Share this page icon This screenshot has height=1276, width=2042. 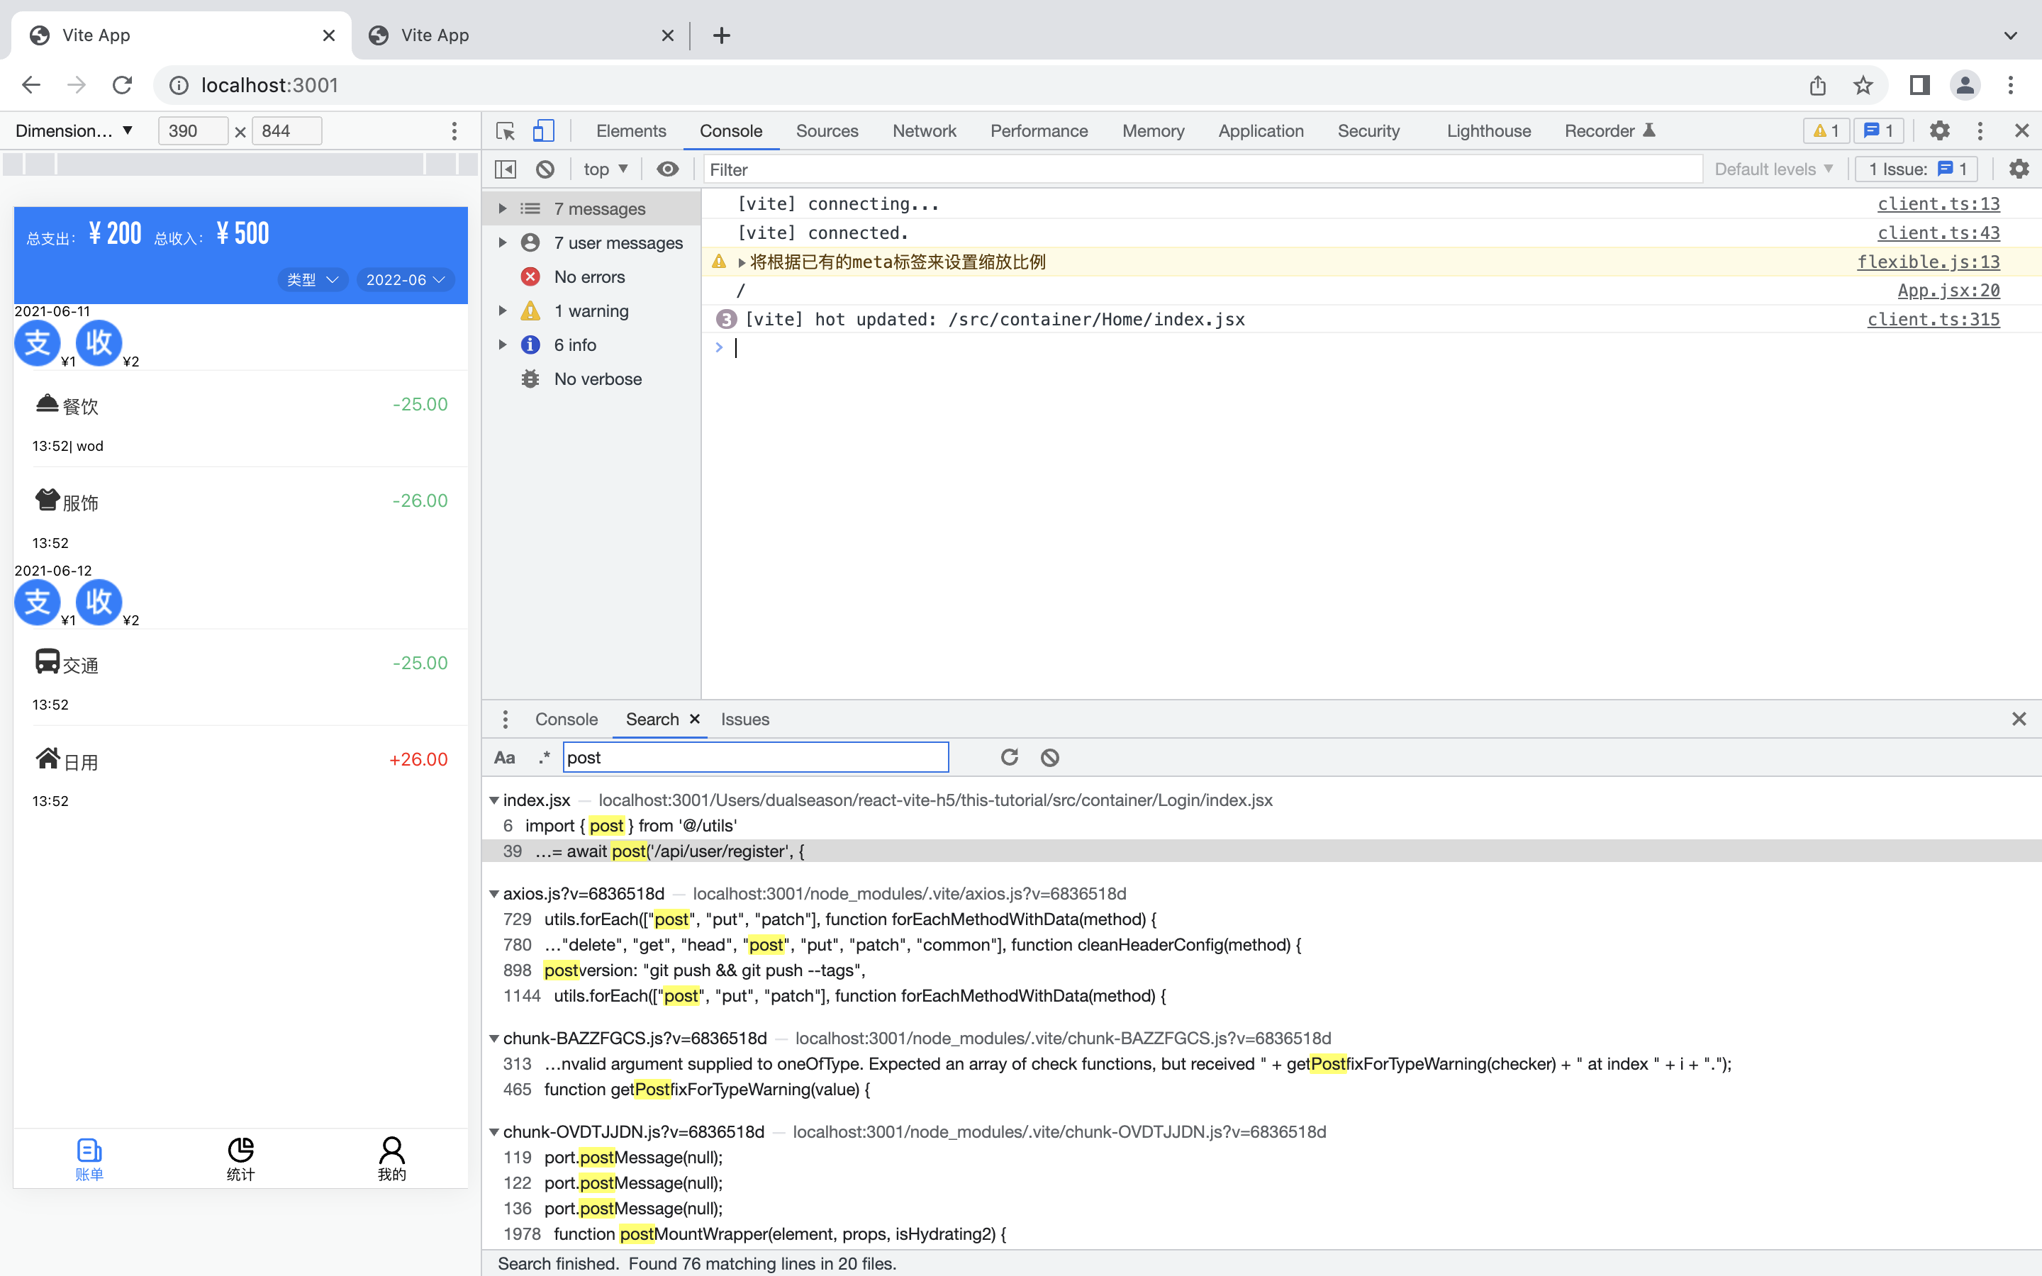pyautogui.click(x=1817, y=85)
